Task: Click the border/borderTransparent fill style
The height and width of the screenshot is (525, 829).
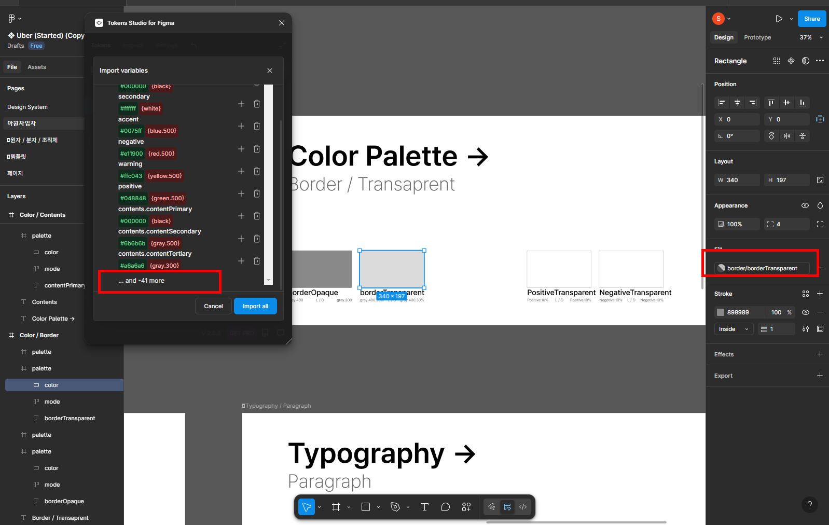Action: pos(762,268)
